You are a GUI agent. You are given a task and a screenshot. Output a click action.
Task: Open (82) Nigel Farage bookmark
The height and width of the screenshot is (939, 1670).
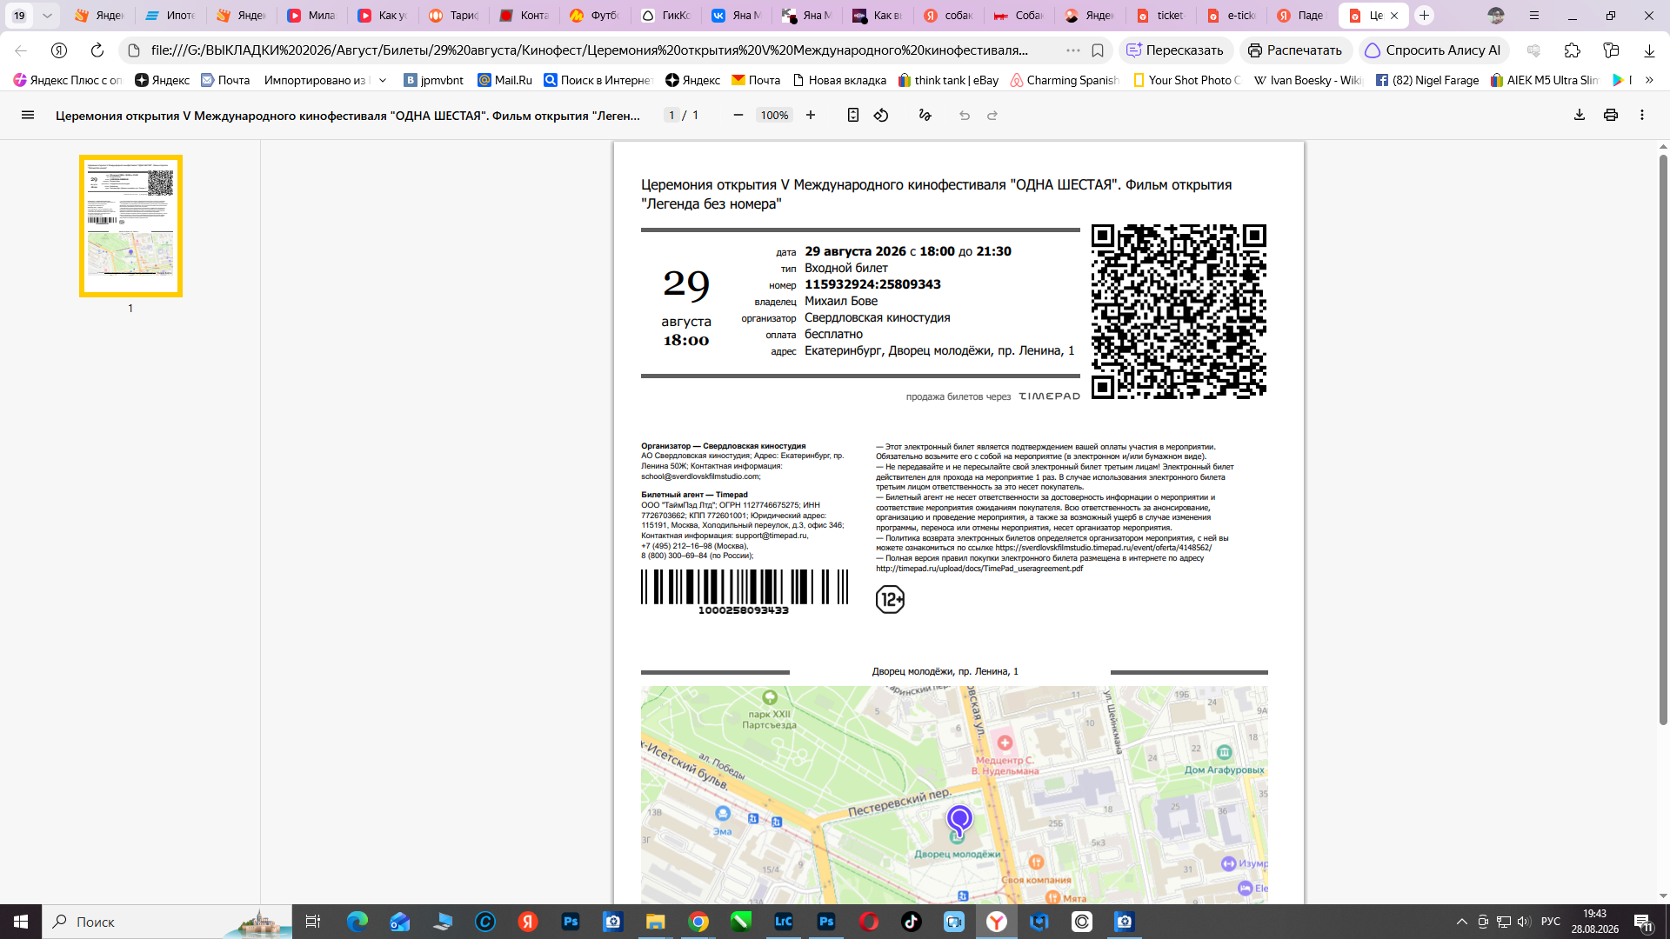[1427, 80]
